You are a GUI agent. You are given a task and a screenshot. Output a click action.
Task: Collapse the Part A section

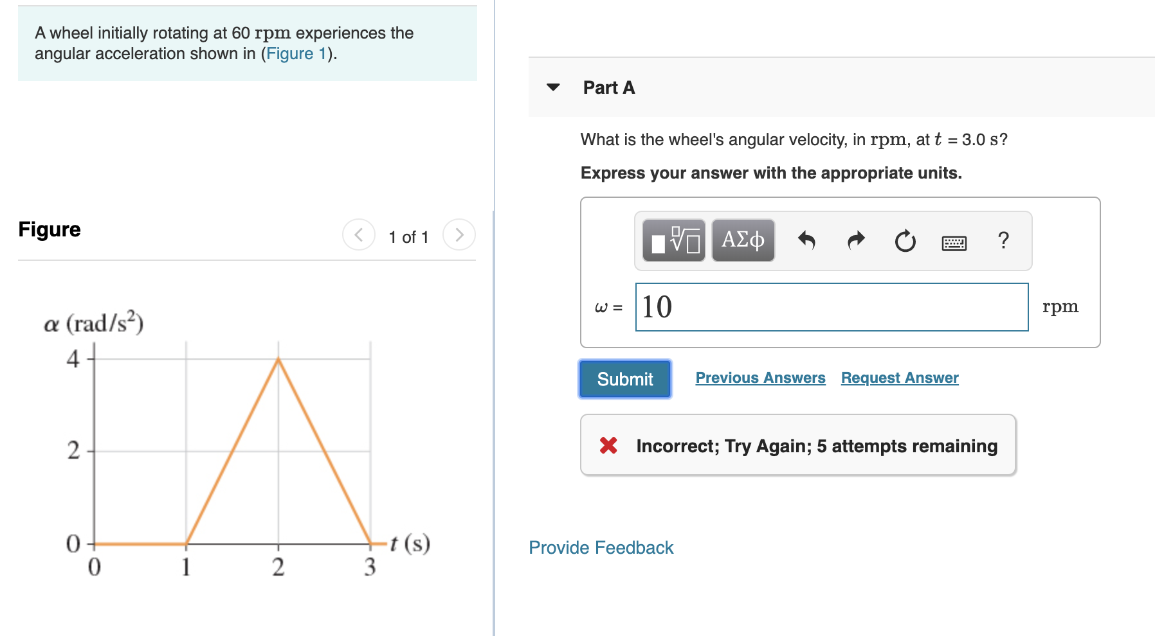[553, 87]
